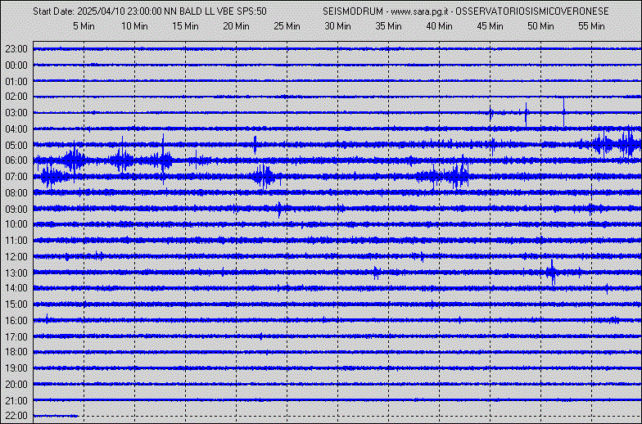Click the 17:00 hour label
The width and height of the screenshot is (642, 424).
coord(16,337)
